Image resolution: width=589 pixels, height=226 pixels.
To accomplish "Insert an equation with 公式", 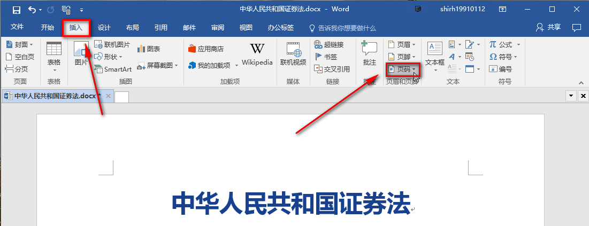I will tap(504, 45).
